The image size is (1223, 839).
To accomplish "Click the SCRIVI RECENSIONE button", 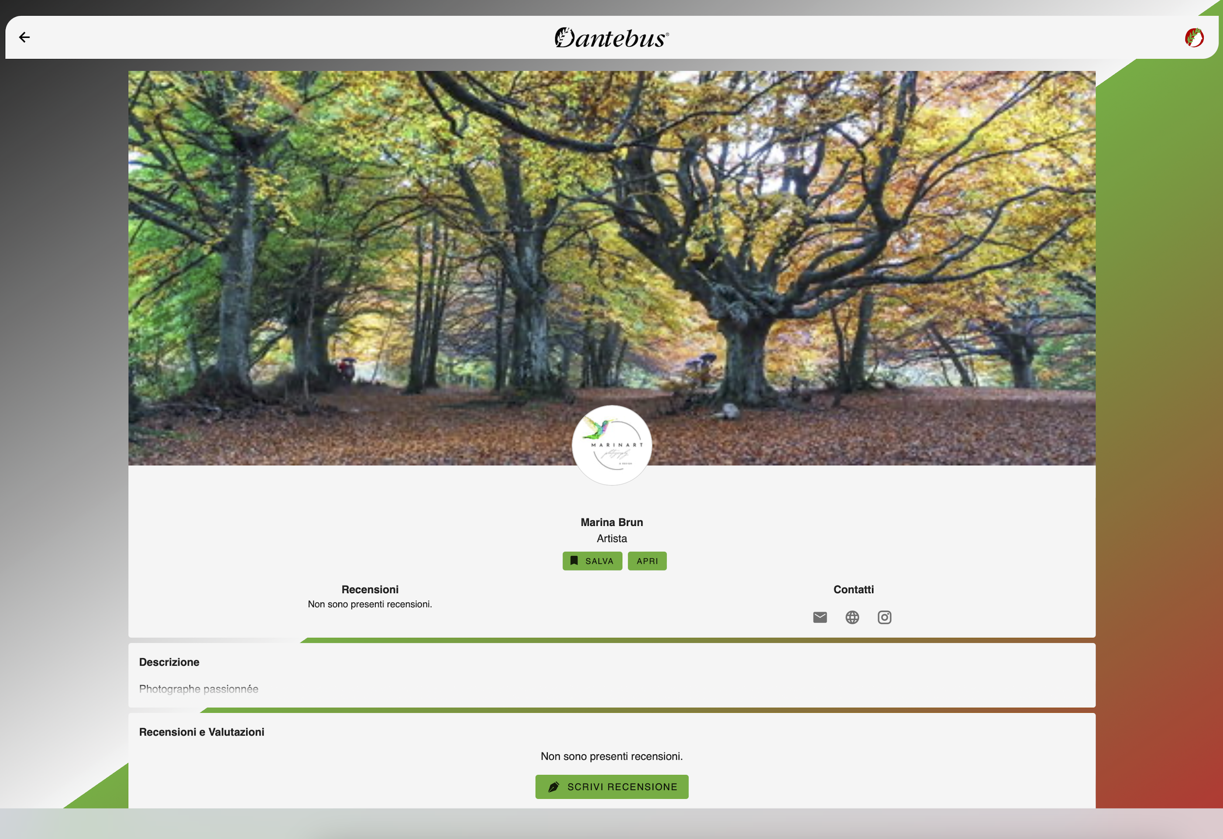I will [x=611, y=786].
